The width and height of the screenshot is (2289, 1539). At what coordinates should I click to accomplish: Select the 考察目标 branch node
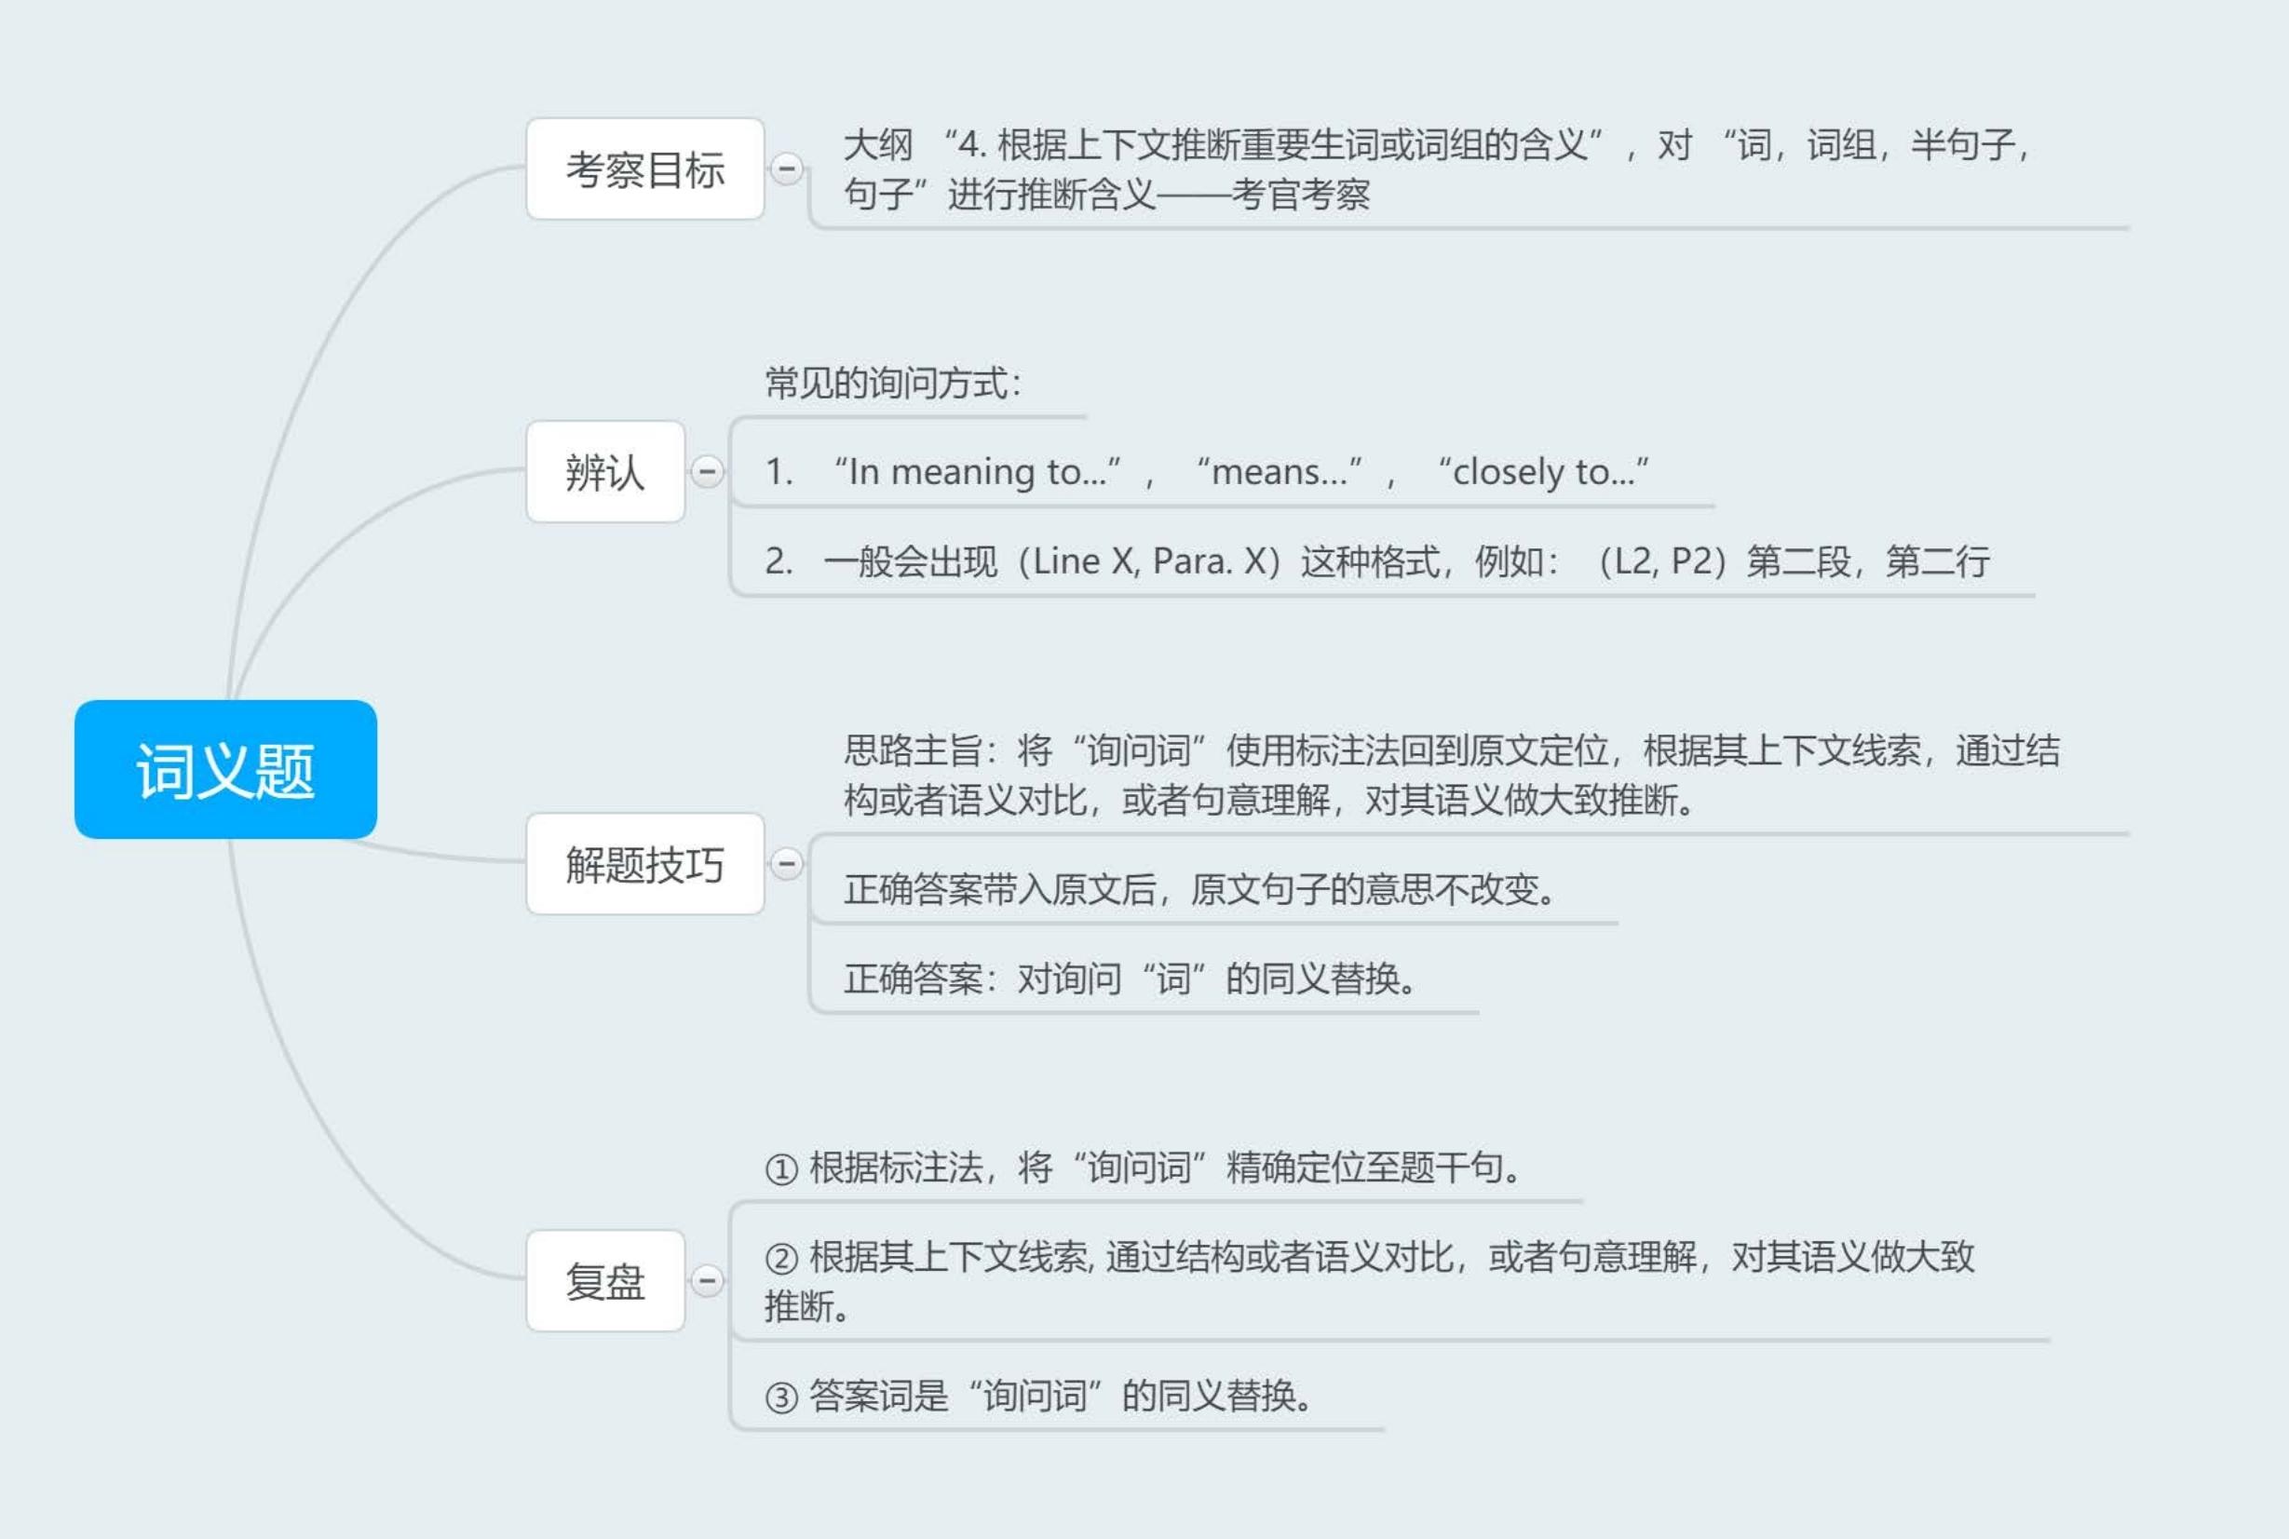(x=644, y=169)
